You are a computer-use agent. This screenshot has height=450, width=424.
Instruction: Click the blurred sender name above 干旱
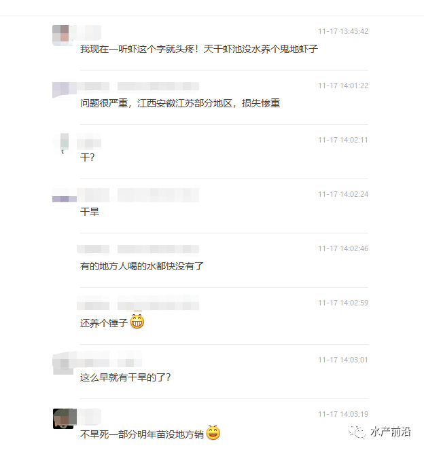tap(138, 195)
